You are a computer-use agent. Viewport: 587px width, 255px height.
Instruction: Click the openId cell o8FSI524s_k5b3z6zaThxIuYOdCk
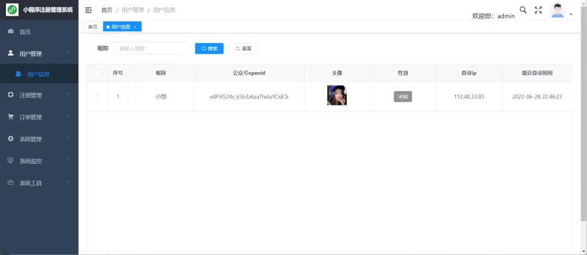pyautogui.click(x=249, y=97)
